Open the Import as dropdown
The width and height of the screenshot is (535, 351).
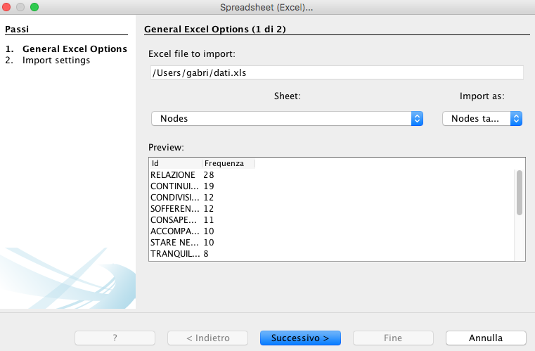click(482, 118)
